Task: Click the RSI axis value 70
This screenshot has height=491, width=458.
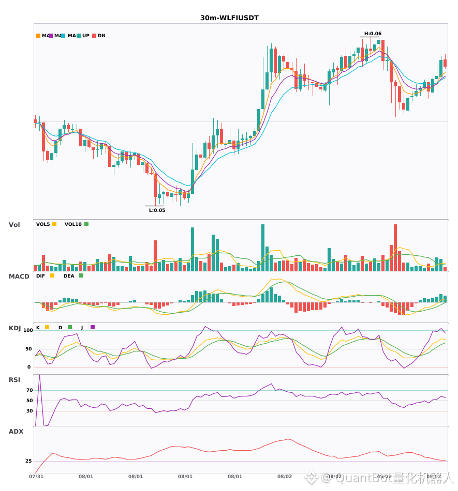Action: click(29, 390)
